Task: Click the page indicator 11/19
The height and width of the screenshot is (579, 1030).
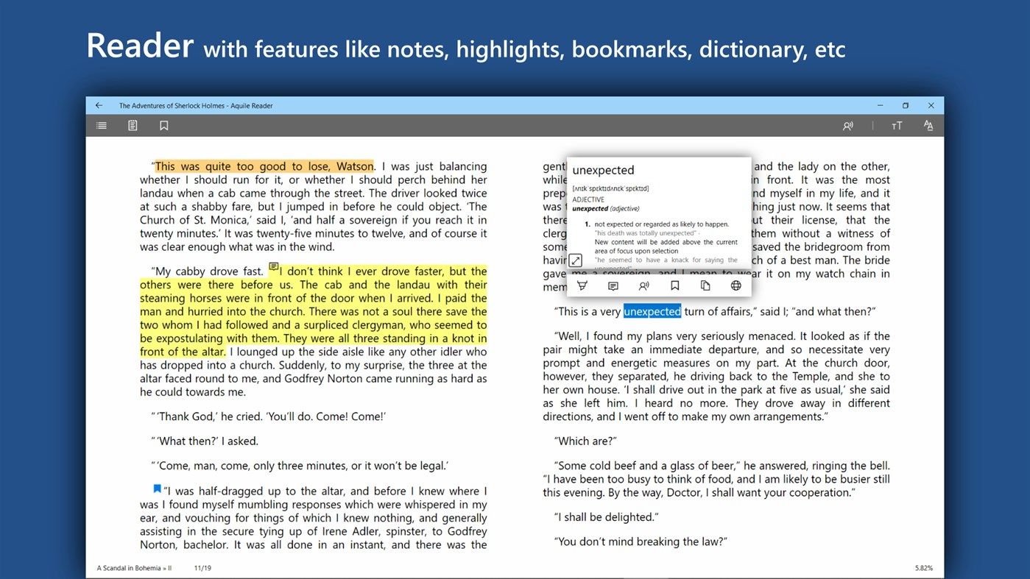Action: point(202,568)
